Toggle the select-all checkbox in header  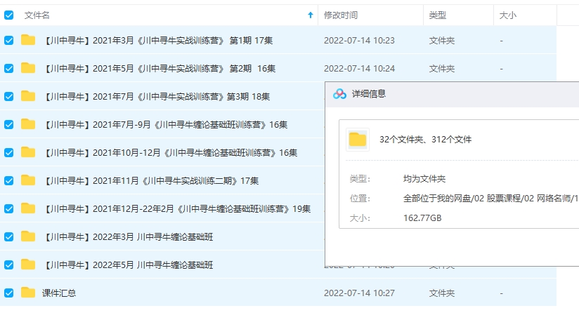[x=9, y=15]
